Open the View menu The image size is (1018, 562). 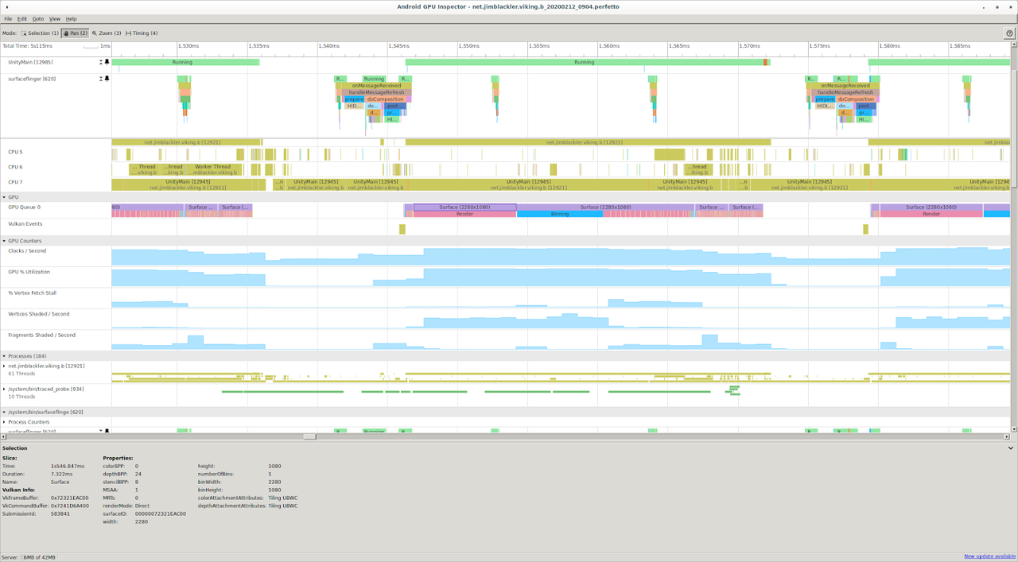56,18
